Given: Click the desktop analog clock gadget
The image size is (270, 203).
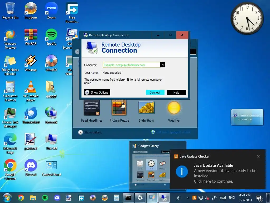Looking at the screenshot, I should (247, 18).
